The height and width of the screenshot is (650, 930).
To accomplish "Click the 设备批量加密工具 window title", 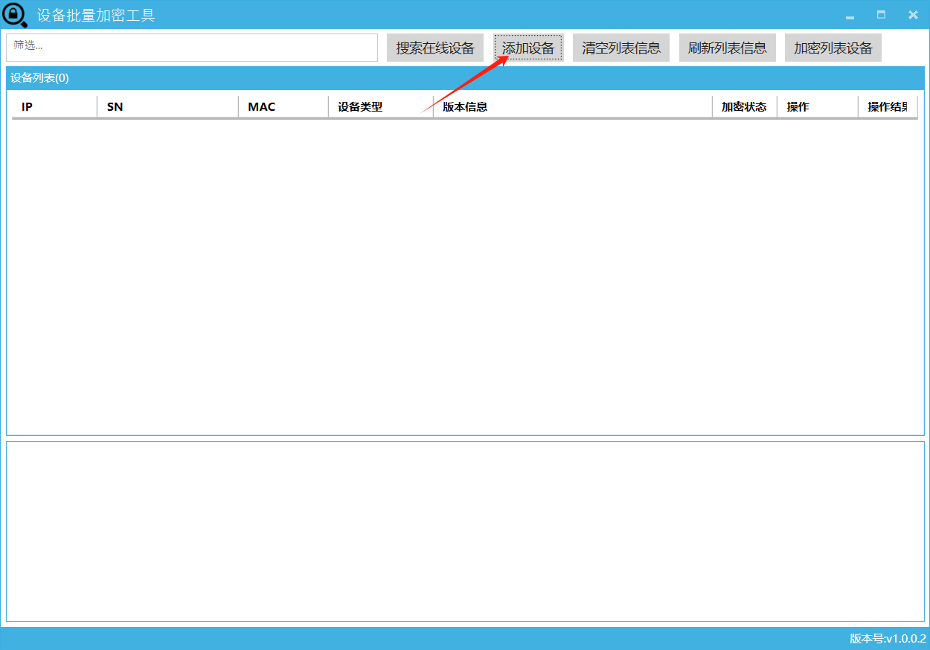I will click(x=96, y=16).
